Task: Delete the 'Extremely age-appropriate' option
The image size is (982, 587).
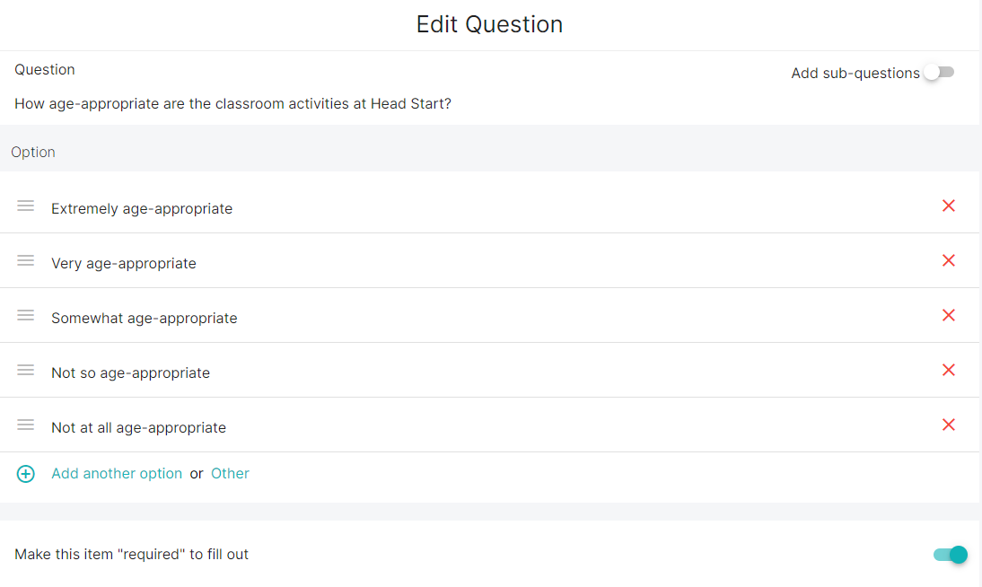Action: click(x=948, y=206)
